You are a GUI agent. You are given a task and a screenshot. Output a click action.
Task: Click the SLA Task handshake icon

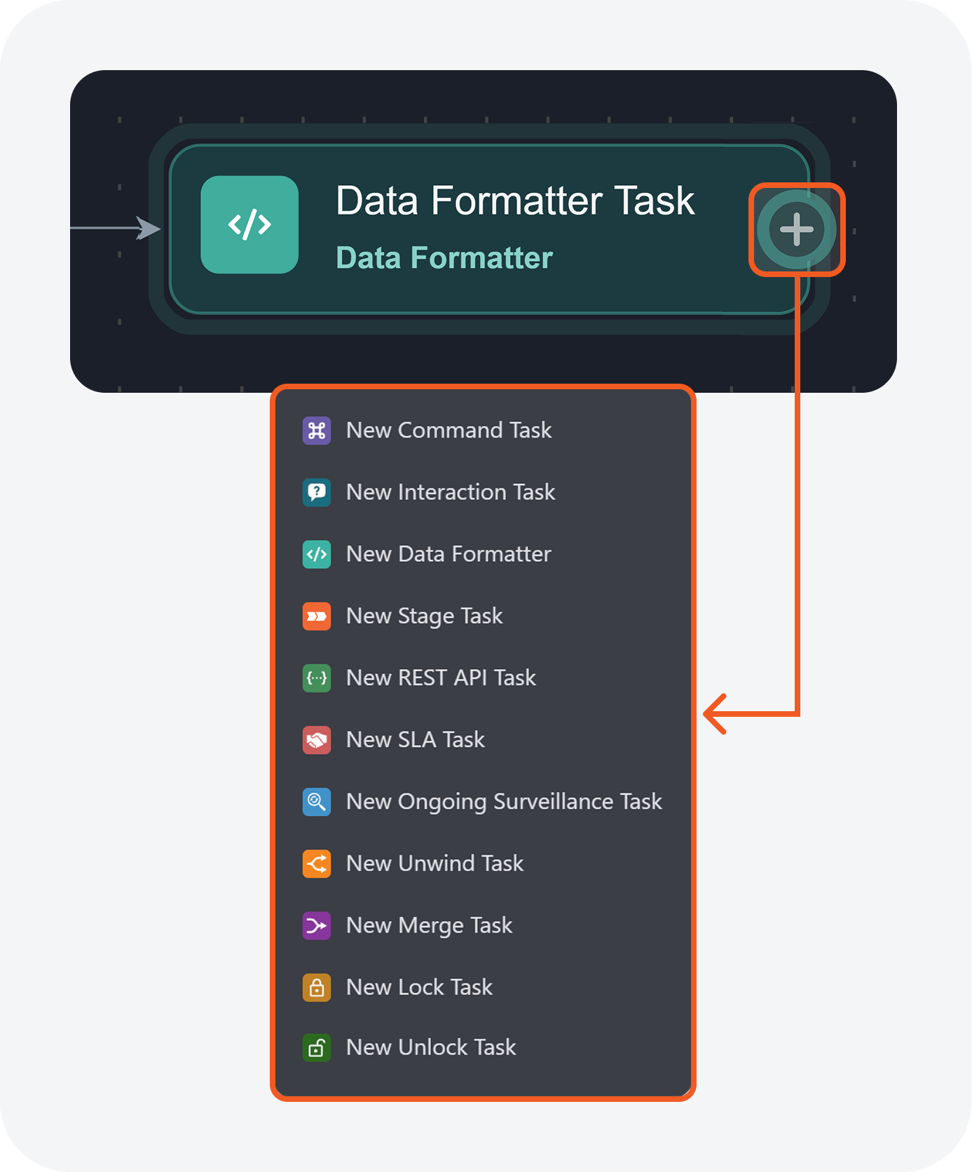coord(317,740)
